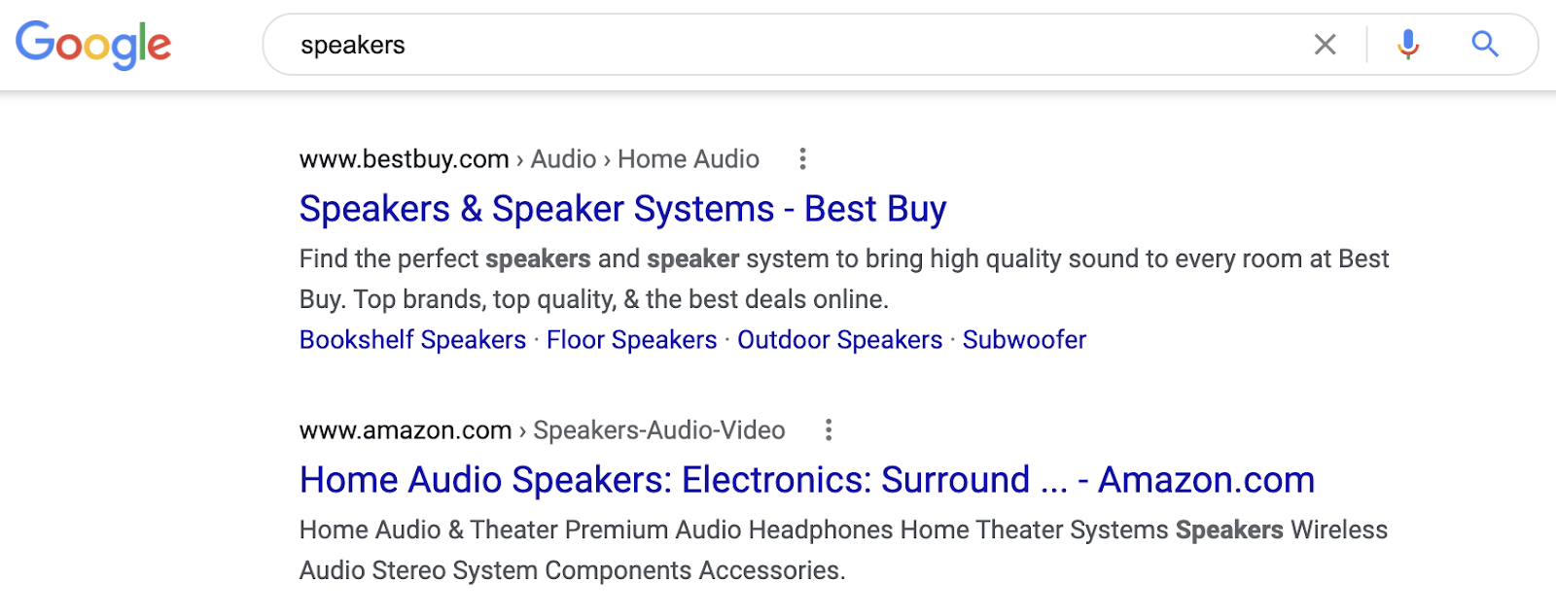1556x616 pixels.
Task: Focus the search field containing "speakers"
Action: [x=778, y=45]
